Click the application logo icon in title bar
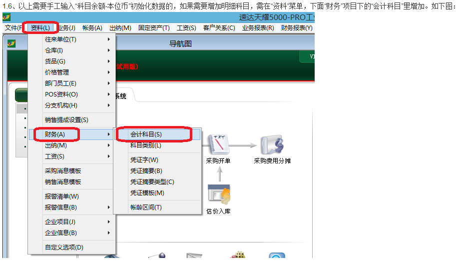This screenshot has height=263, width=461. 6,17
